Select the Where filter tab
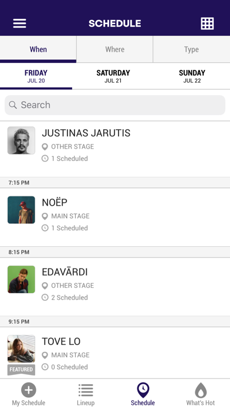The height and width of the screenshot is (409, 230). pyautogui.click(x=114, y=49)
